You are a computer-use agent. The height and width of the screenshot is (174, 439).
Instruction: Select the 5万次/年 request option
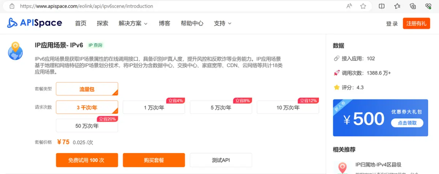[221, 107]
